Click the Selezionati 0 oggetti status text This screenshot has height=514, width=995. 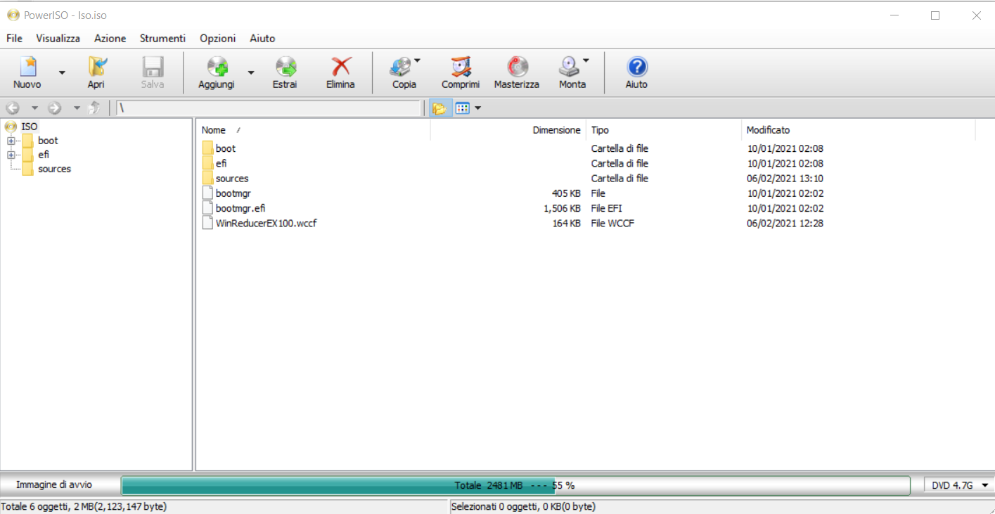523,506
